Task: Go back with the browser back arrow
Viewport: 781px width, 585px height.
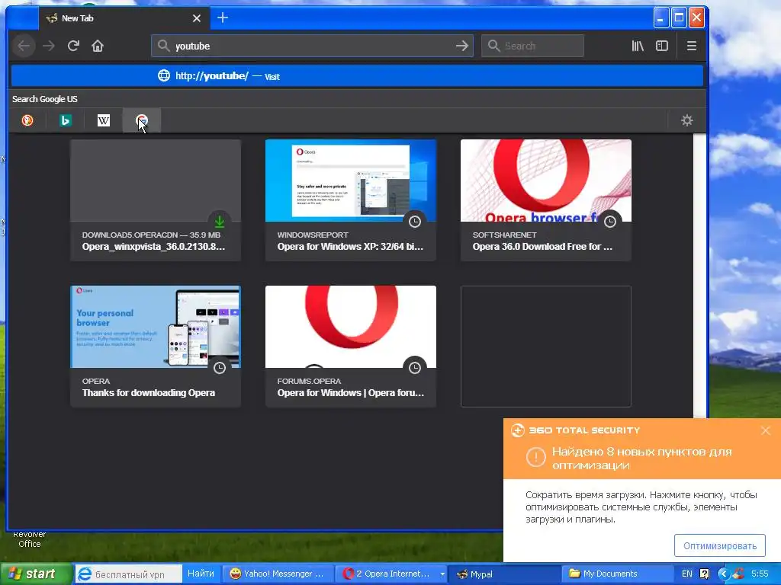Action: point(24,46)
